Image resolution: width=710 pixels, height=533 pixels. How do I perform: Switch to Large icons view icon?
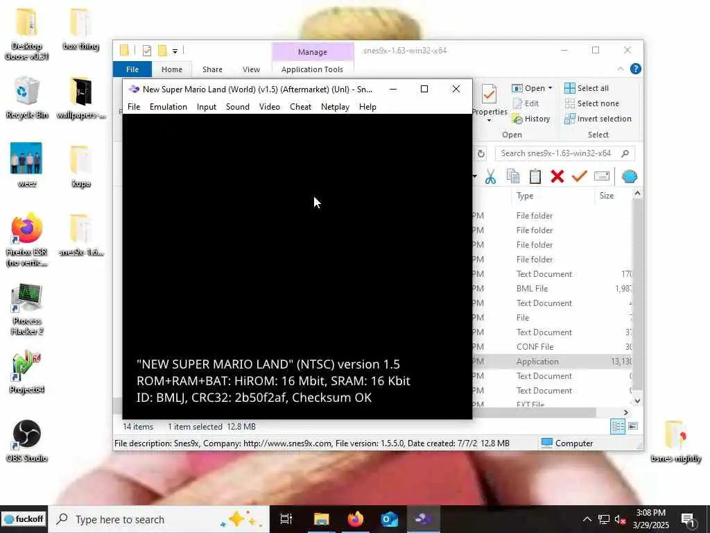click(633, 426)
